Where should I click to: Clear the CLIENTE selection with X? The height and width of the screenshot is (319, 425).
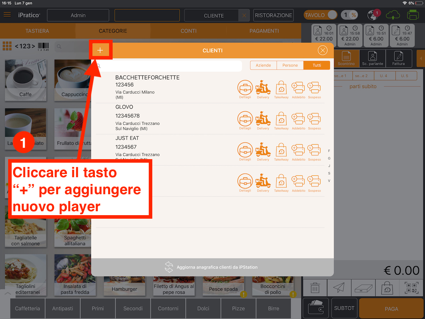tap(244, 16)
